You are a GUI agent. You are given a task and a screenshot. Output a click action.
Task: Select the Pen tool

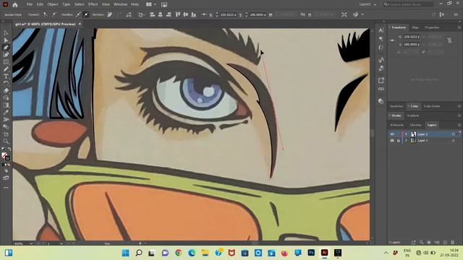tap(6, 48)
